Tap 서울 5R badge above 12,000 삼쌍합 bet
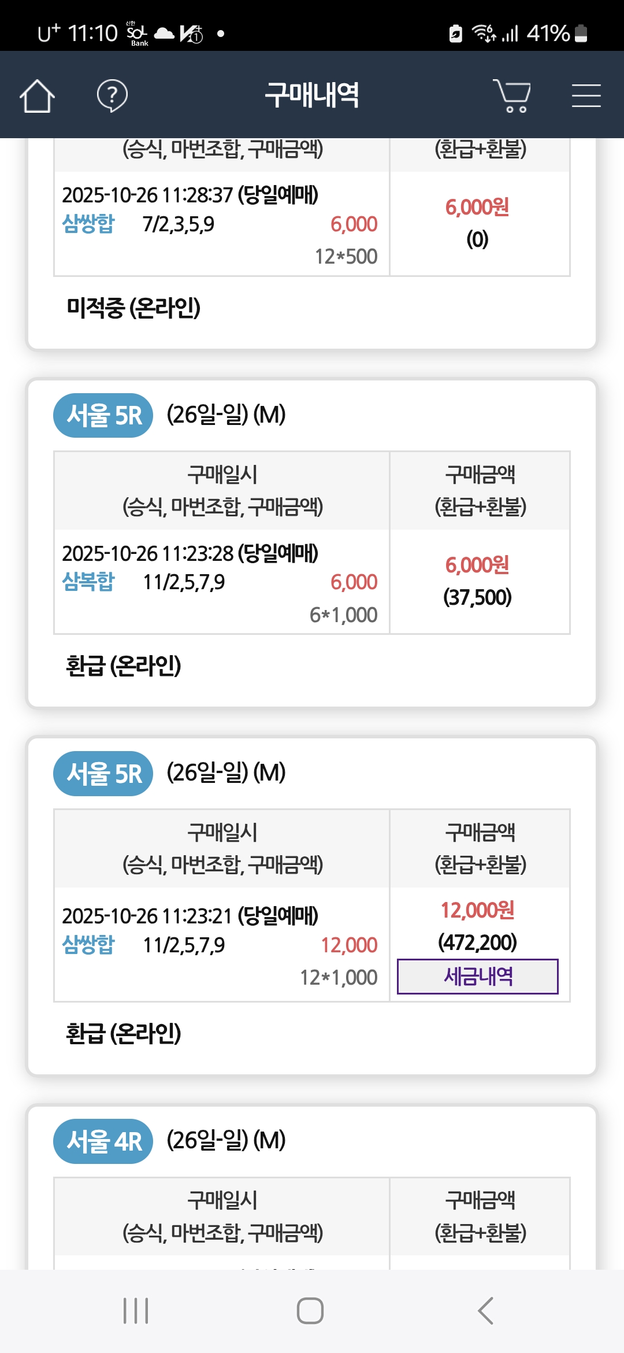 point(103,774)
